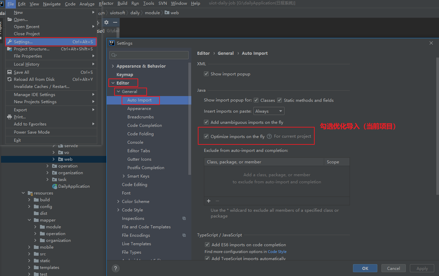Click the OK button in Settings
Viewport: 439px width, 276px height.
[x=365, y=268]
